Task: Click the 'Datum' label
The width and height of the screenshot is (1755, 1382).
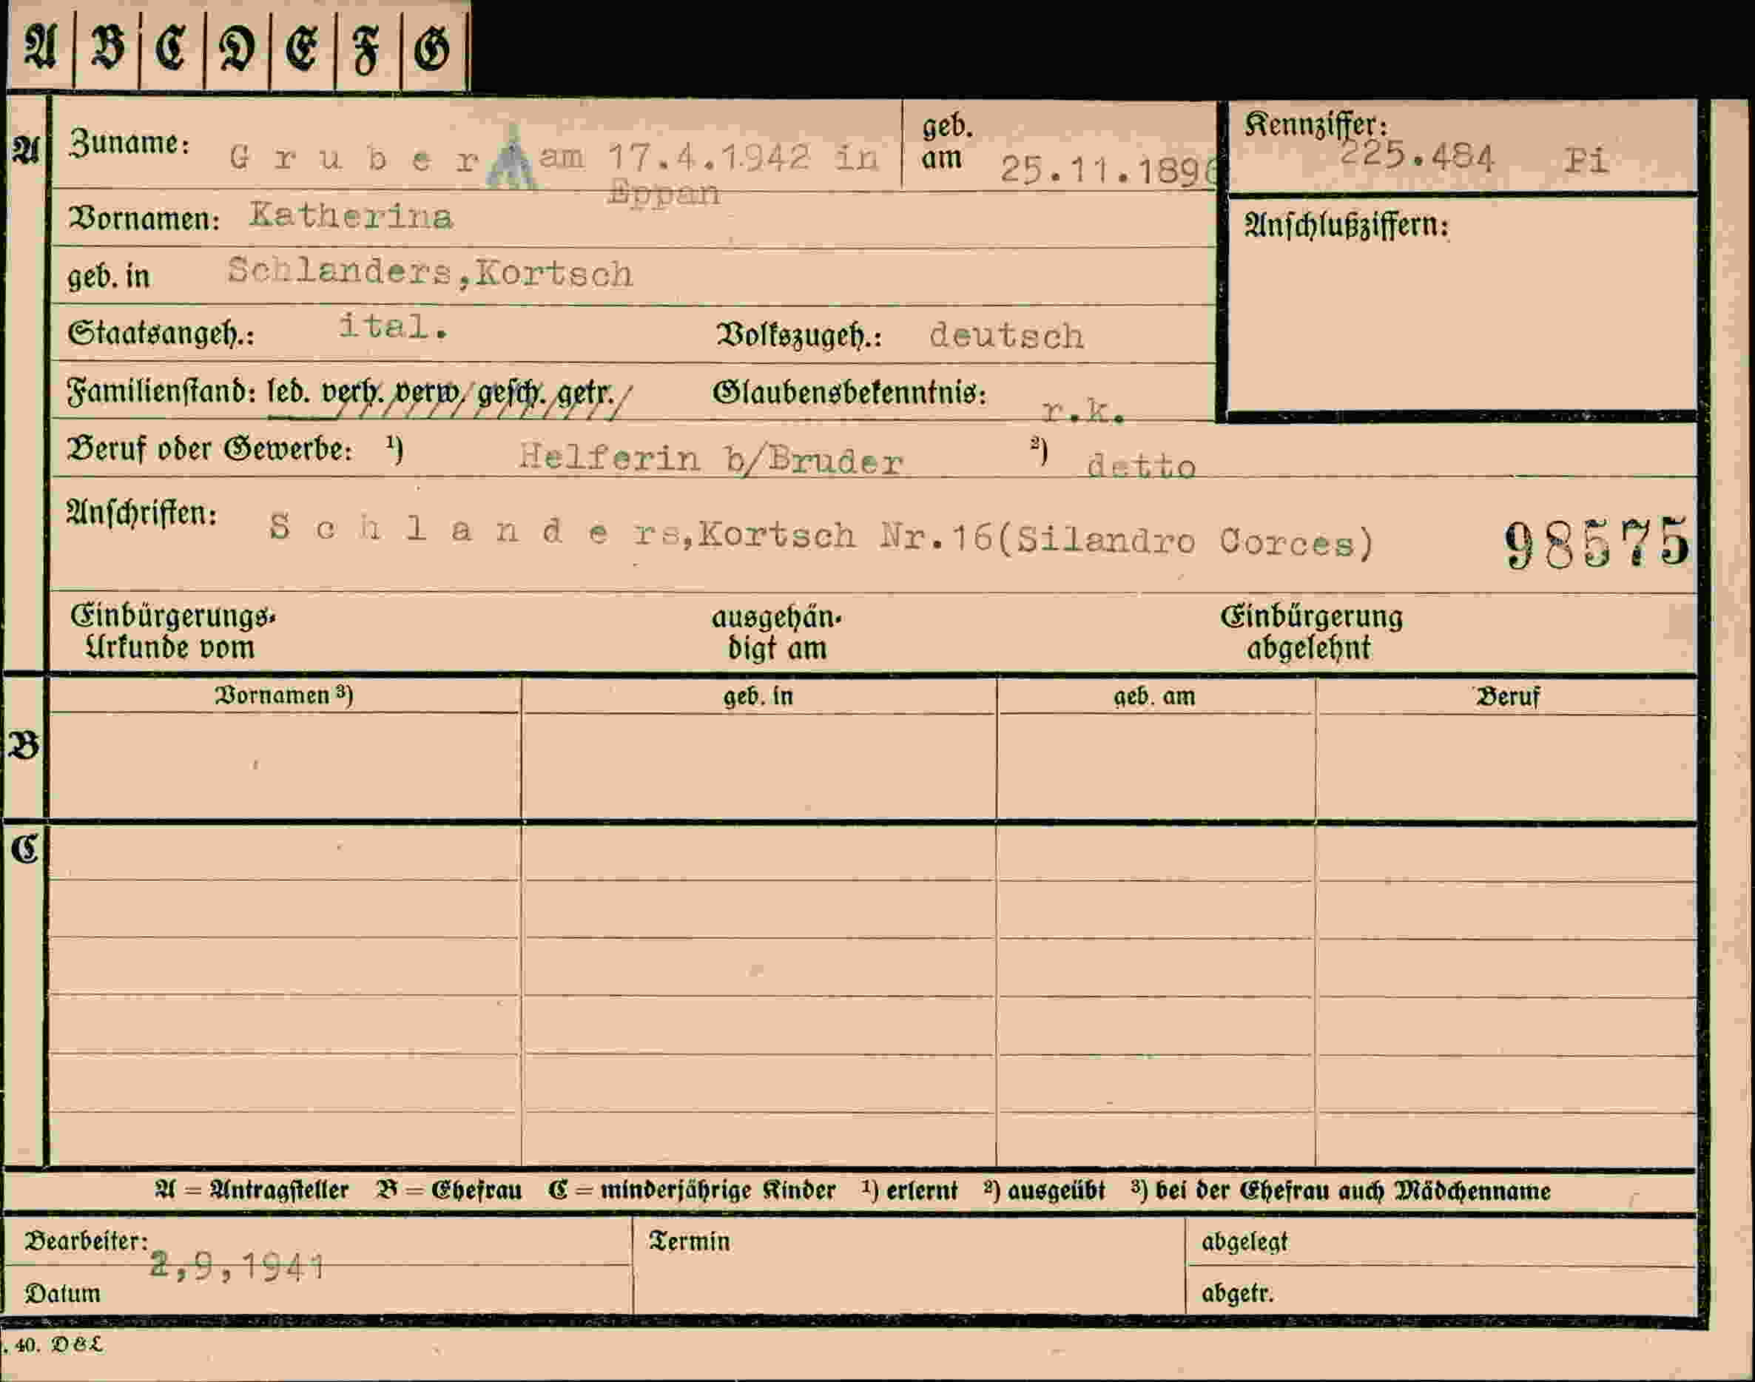Action: 62,1293
